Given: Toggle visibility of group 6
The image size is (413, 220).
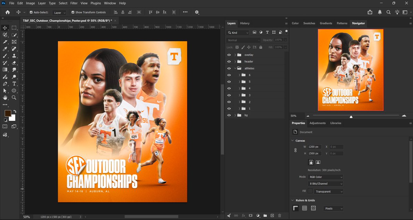Looking at the screenshot, I should tap(229, 75).
